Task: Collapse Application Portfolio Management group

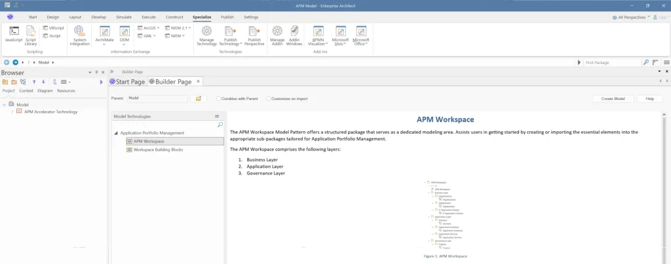Action: tap(116, 133)
